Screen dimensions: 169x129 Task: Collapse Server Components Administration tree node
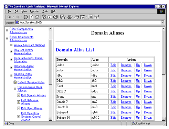(7, 39)
